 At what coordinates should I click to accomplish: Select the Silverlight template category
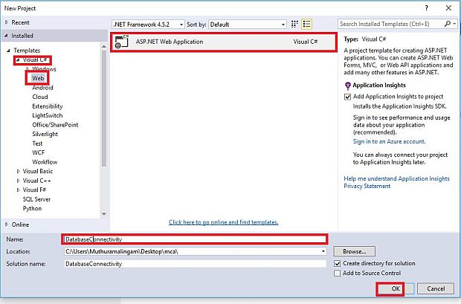click(x=45, y=134)
